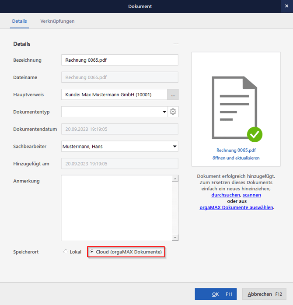Confirm with the OK button
Screen dimensions: 293x305
click(216, 294)
